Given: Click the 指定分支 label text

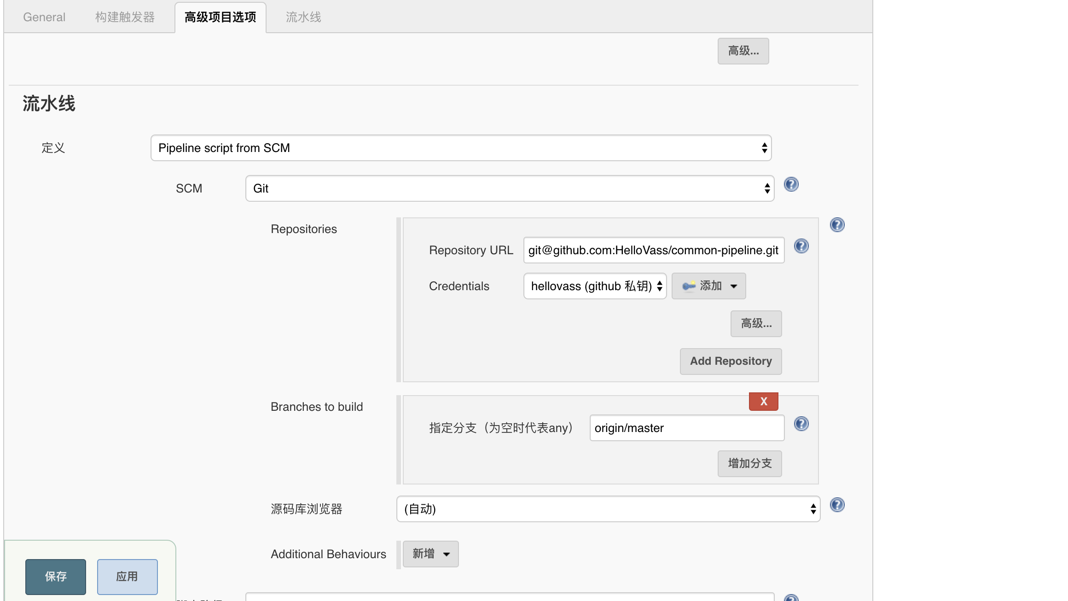Looking at the screenshot, I should click(x=502, y=428).
